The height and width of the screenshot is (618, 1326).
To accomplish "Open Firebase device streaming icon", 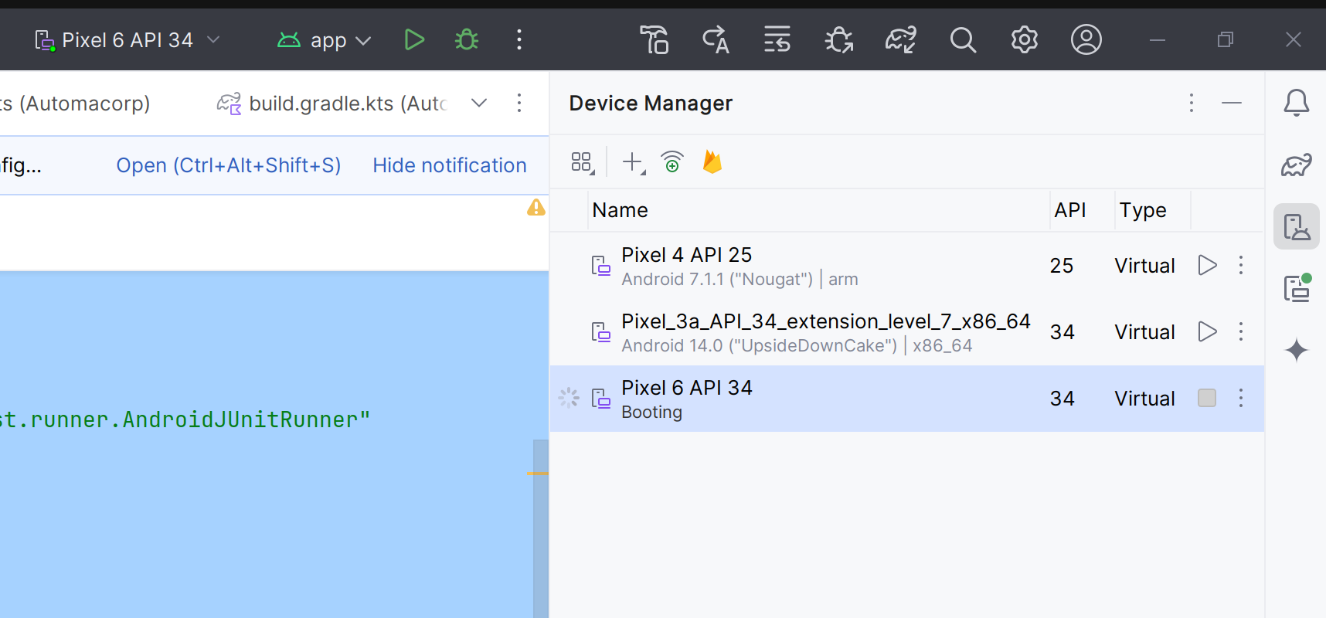I will click(x=712, y=162).
